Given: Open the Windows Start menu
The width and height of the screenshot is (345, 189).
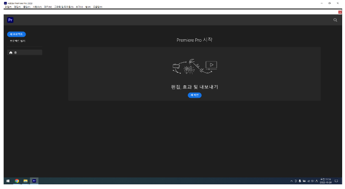Looking at the screenshot, I should 8,181.
